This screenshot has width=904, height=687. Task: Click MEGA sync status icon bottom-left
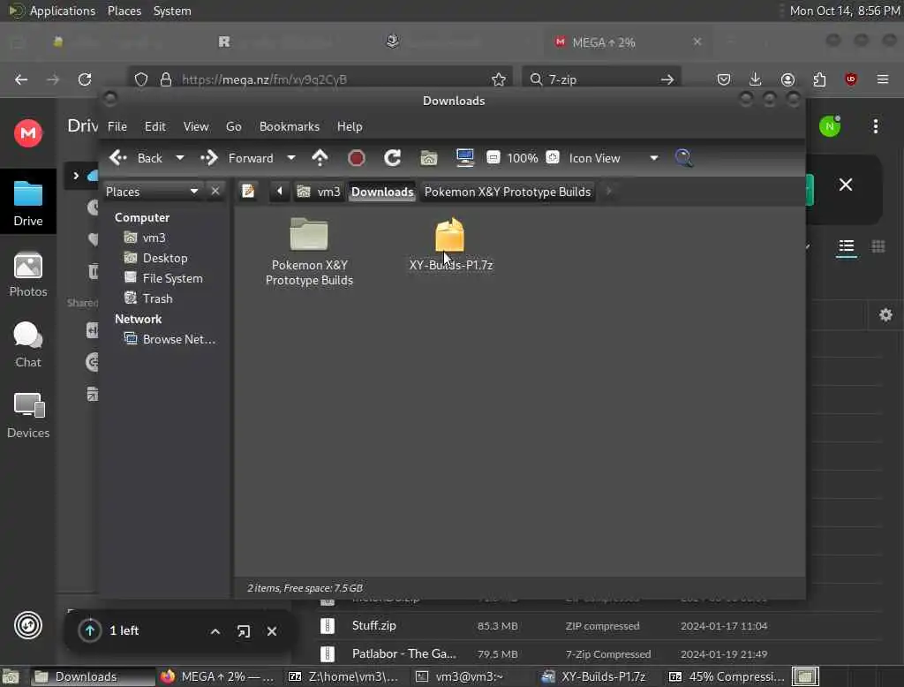(27, 625)
